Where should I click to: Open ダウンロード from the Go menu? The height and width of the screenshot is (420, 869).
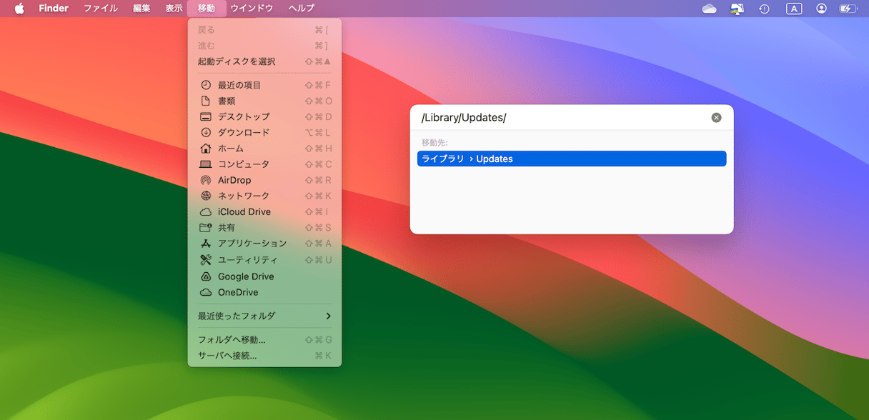[243, 132]
